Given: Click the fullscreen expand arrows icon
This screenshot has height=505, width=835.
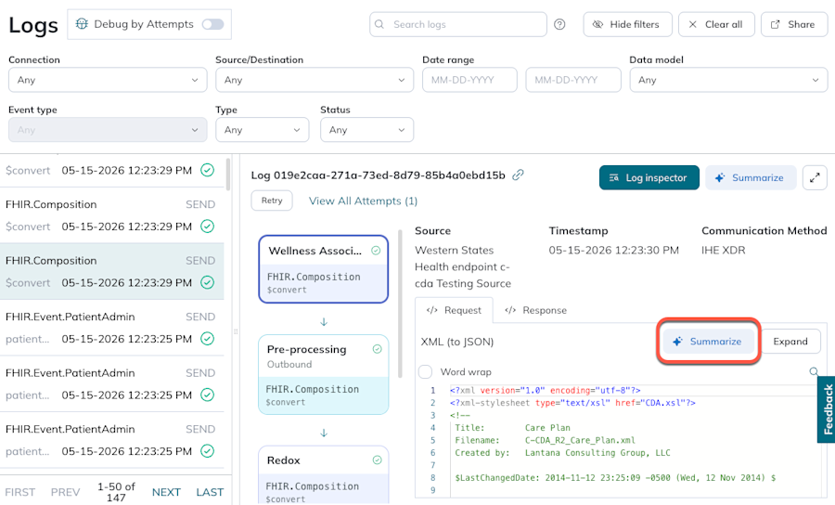Looking at the screenshot, I should coord(815,178).
